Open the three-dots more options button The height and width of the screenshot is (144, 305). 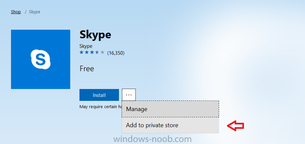(129, 95)
